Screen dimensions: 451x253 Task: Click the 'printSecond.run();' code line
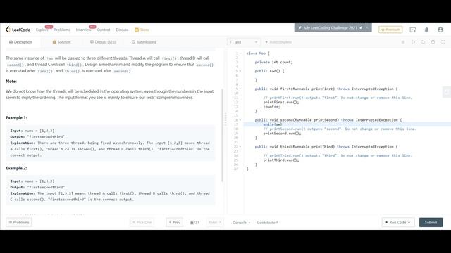pos(282,134)
